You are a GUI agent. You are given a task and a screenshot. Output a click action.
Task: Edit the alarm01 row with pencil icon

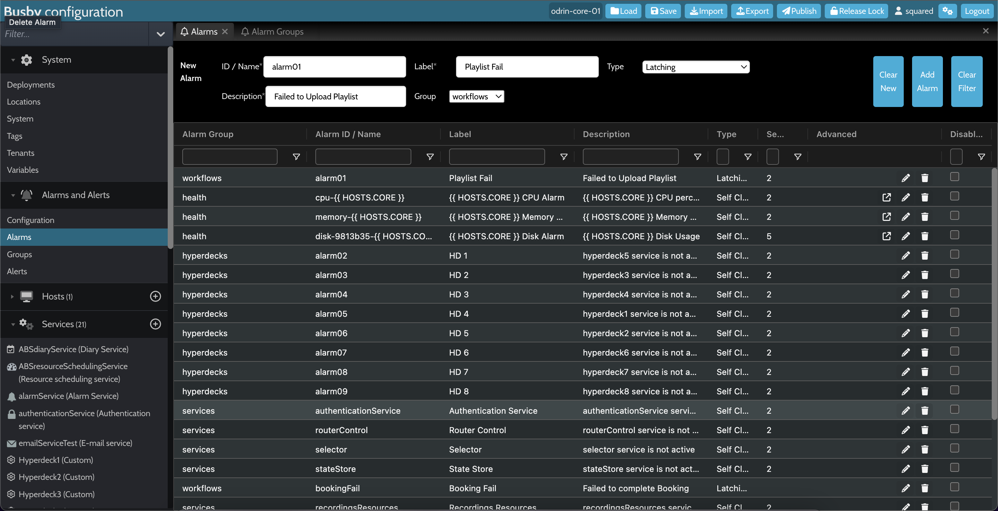pos(905,178)
